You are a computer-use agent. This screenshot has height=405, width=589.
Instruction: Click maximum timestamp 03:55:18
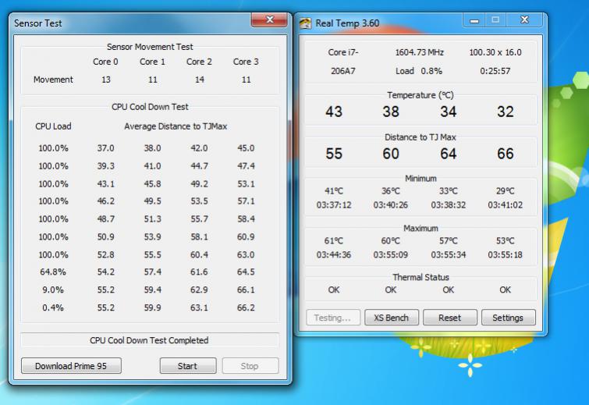[x=506, y=254]
